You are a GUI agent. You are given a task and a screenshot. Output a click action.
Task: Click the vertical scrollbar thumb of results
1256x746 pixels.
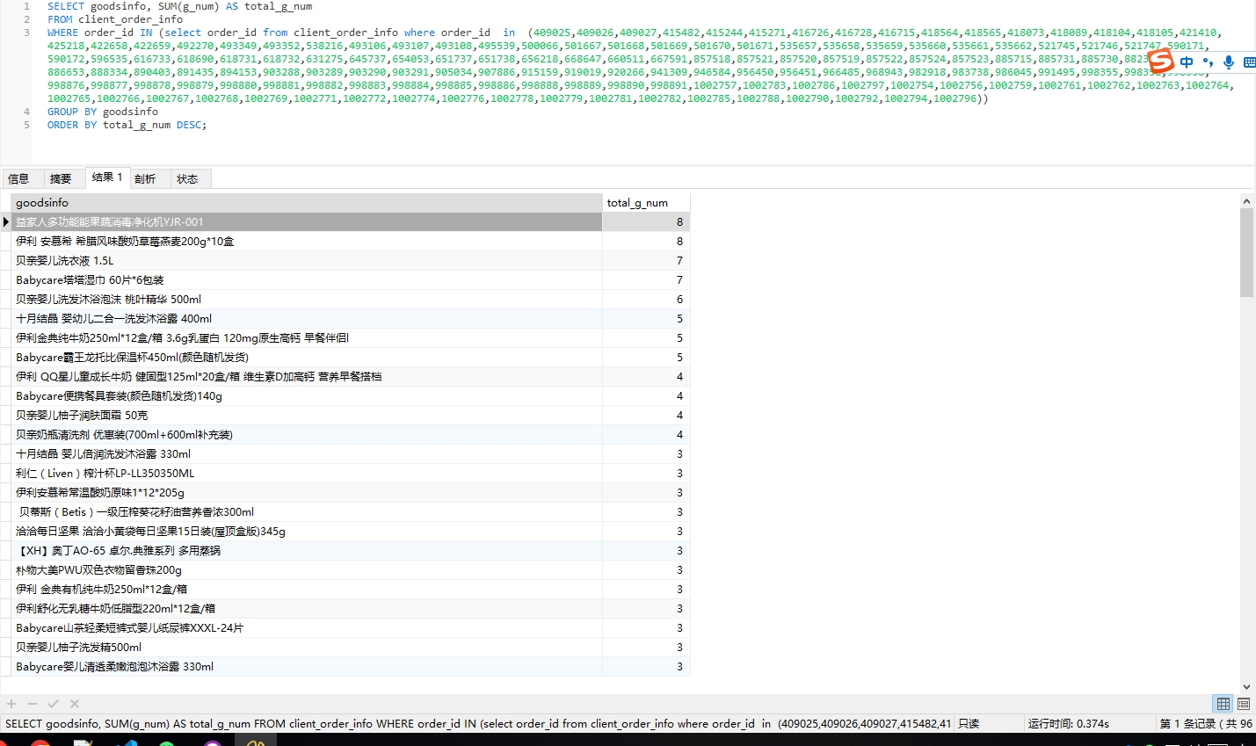click(1246, 253)
